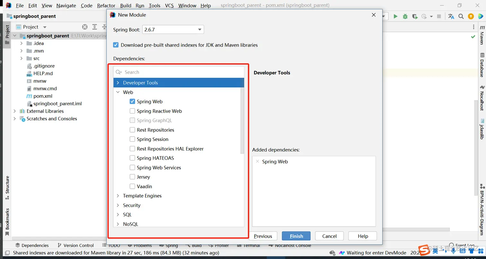Open the Refactor menu

point(106,5)
